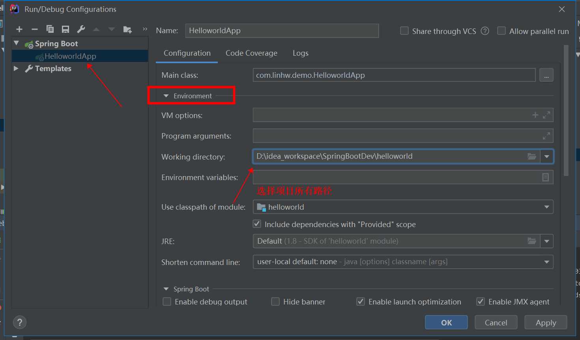Click the IntelliJ IDEA logo in title bar
This screenshot has width=580, height=340.
point(15,9)
